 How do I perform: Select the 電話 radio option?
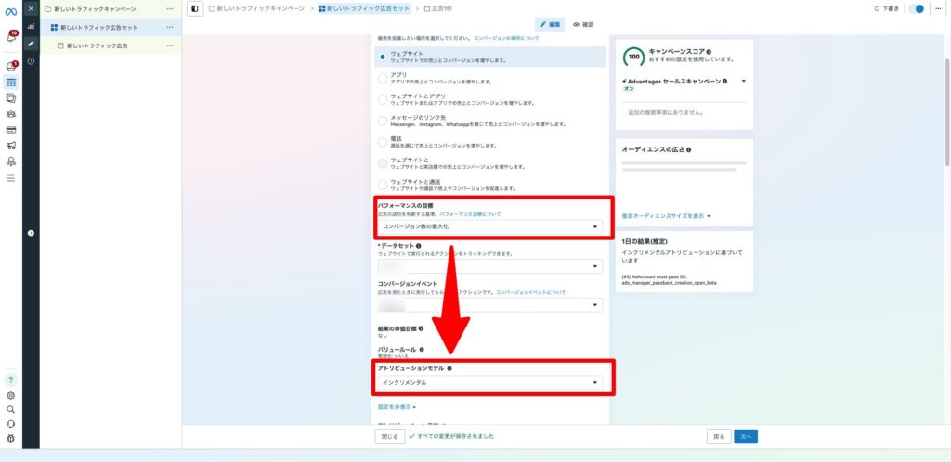point(382,142)
